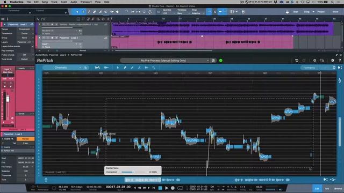344x193 pixels.
Task: Select the RePitch draw line tool
Action: click(132, 68)
